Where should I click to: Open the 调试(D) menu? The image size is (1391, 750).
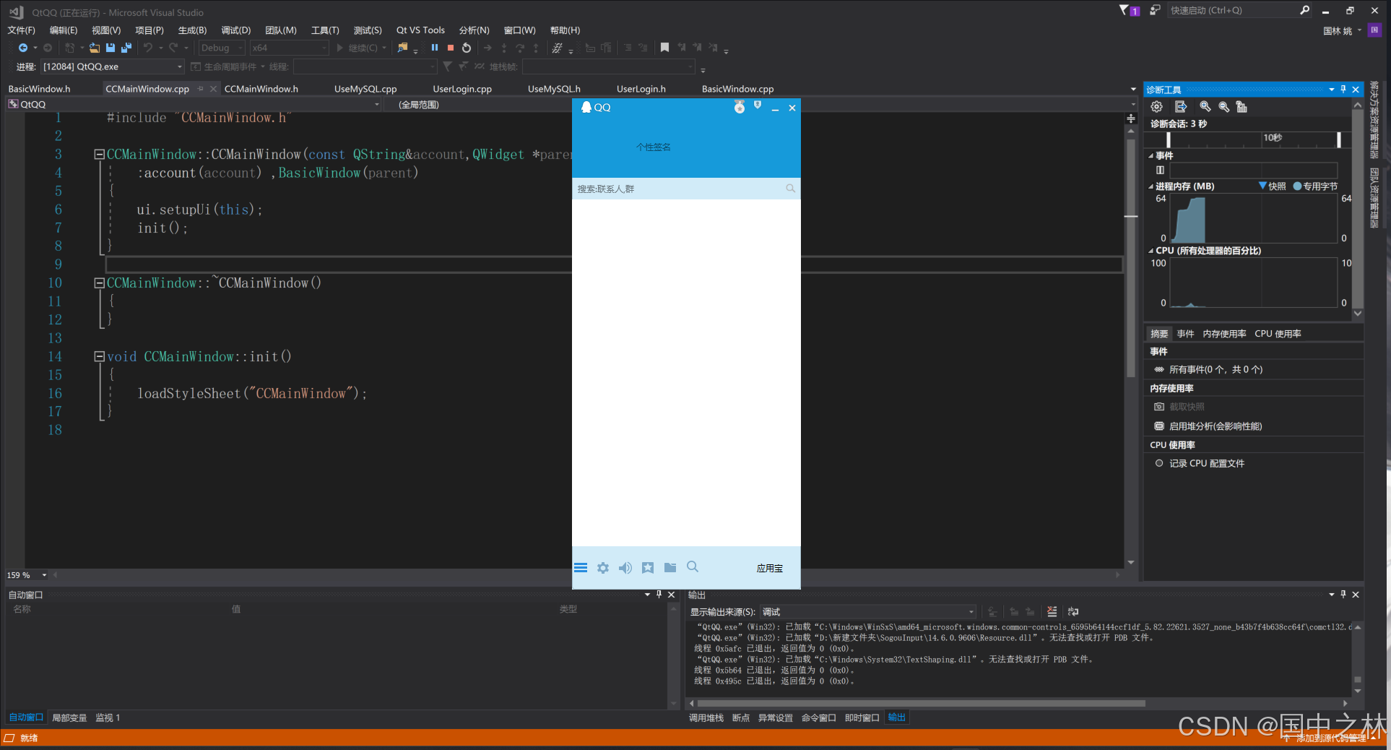click(236, 30)
